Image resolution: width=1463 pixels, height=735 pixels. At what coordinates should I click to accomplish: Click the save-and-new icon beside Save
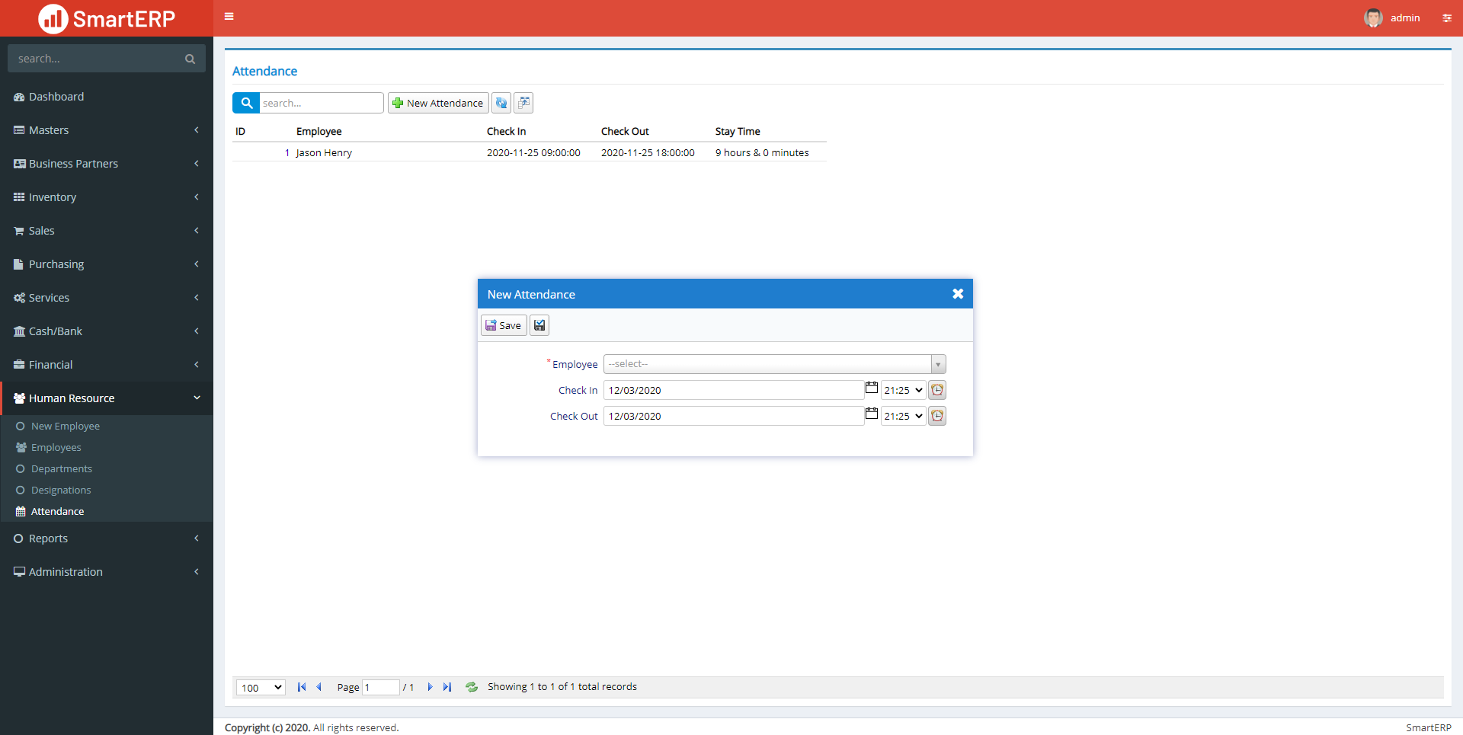[x=539, y=324]
